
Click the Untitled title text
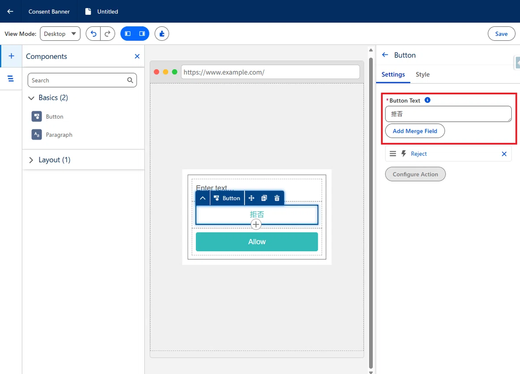pyautogui.click(x=107, y=12)
